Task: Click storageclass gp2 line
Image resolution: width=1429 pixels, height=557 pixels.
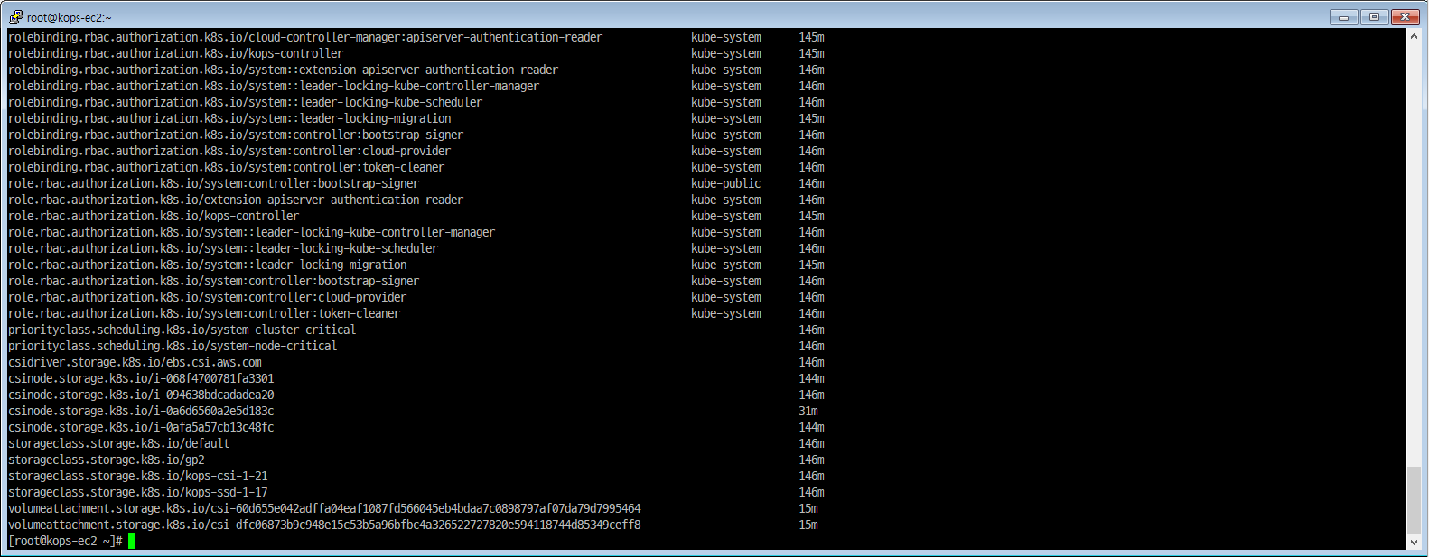Action: pos(416,460)
